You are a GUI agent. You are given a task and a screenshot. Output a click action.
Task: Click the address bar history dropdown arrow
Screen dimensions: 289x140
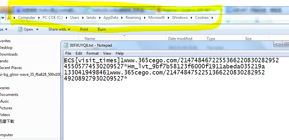point(3,18)
